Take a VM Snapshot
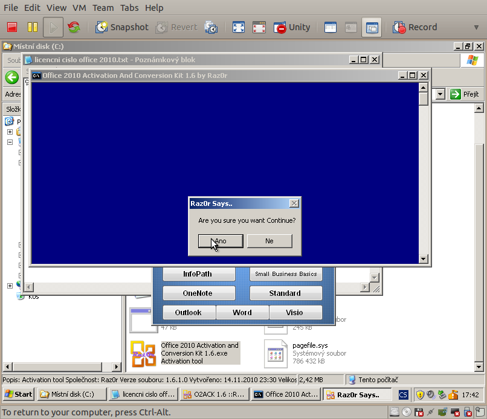Viewport: 487px width, 419px height. coord(122,27)
